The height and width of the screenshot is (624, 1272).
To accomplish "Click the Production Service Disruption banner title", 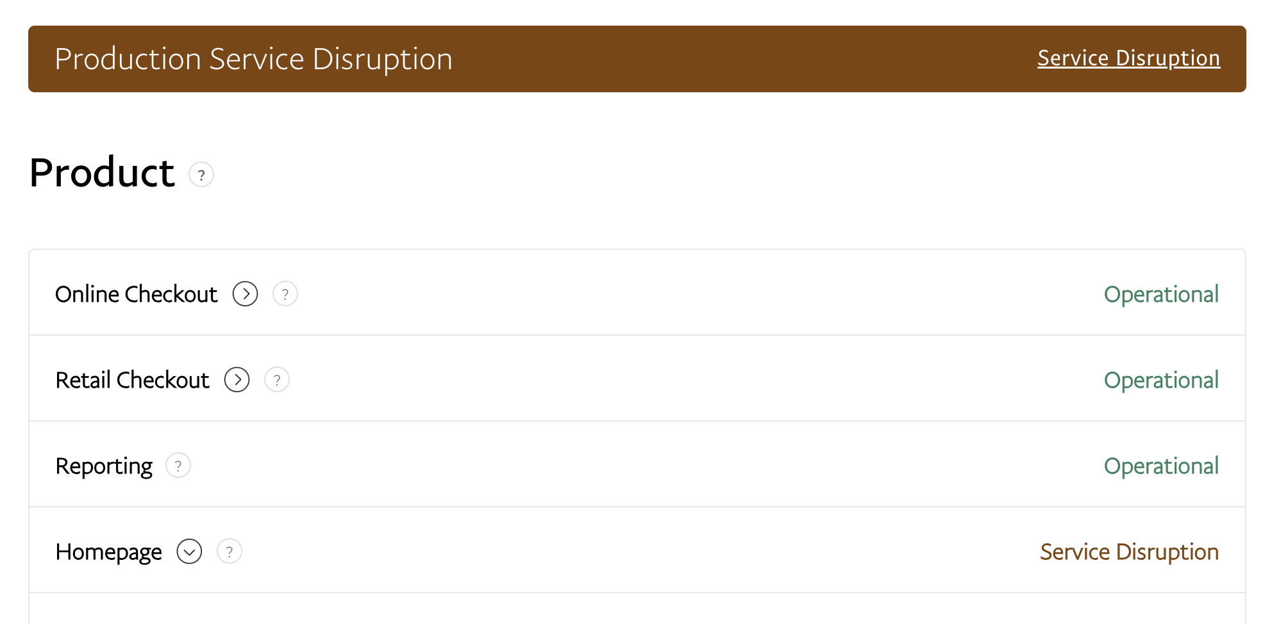I will click(x=253, y=59).
